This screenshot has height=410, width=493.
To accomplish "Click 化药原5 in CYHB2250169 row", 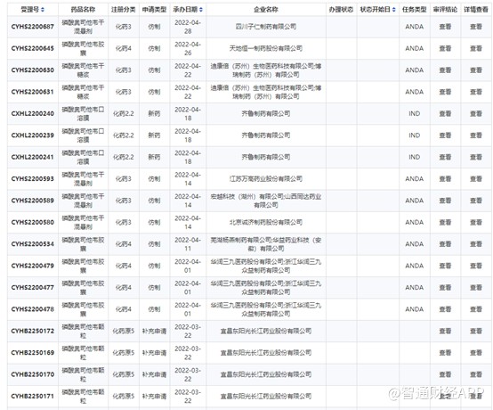I will (123, 353).
